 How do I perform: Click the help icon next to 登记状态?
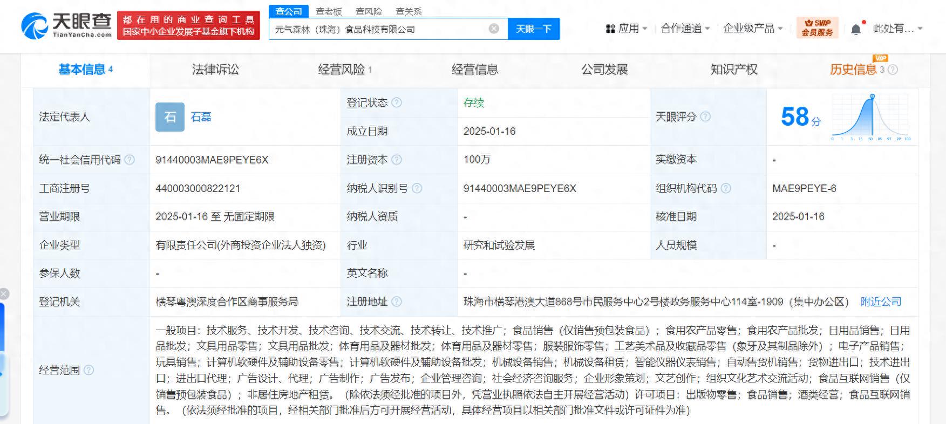click(x=397, y=102)
